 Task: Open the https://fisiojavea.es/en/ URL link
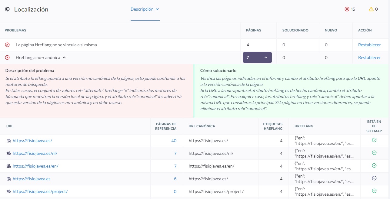tap(35, 166)
